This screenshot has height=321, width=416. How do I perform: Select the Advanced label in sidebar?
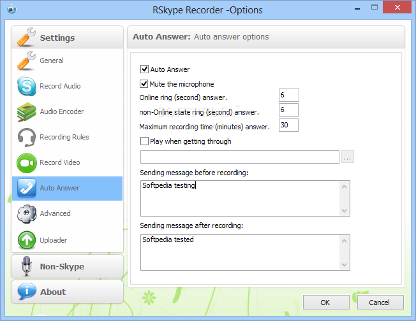click(x=55, y=213)
